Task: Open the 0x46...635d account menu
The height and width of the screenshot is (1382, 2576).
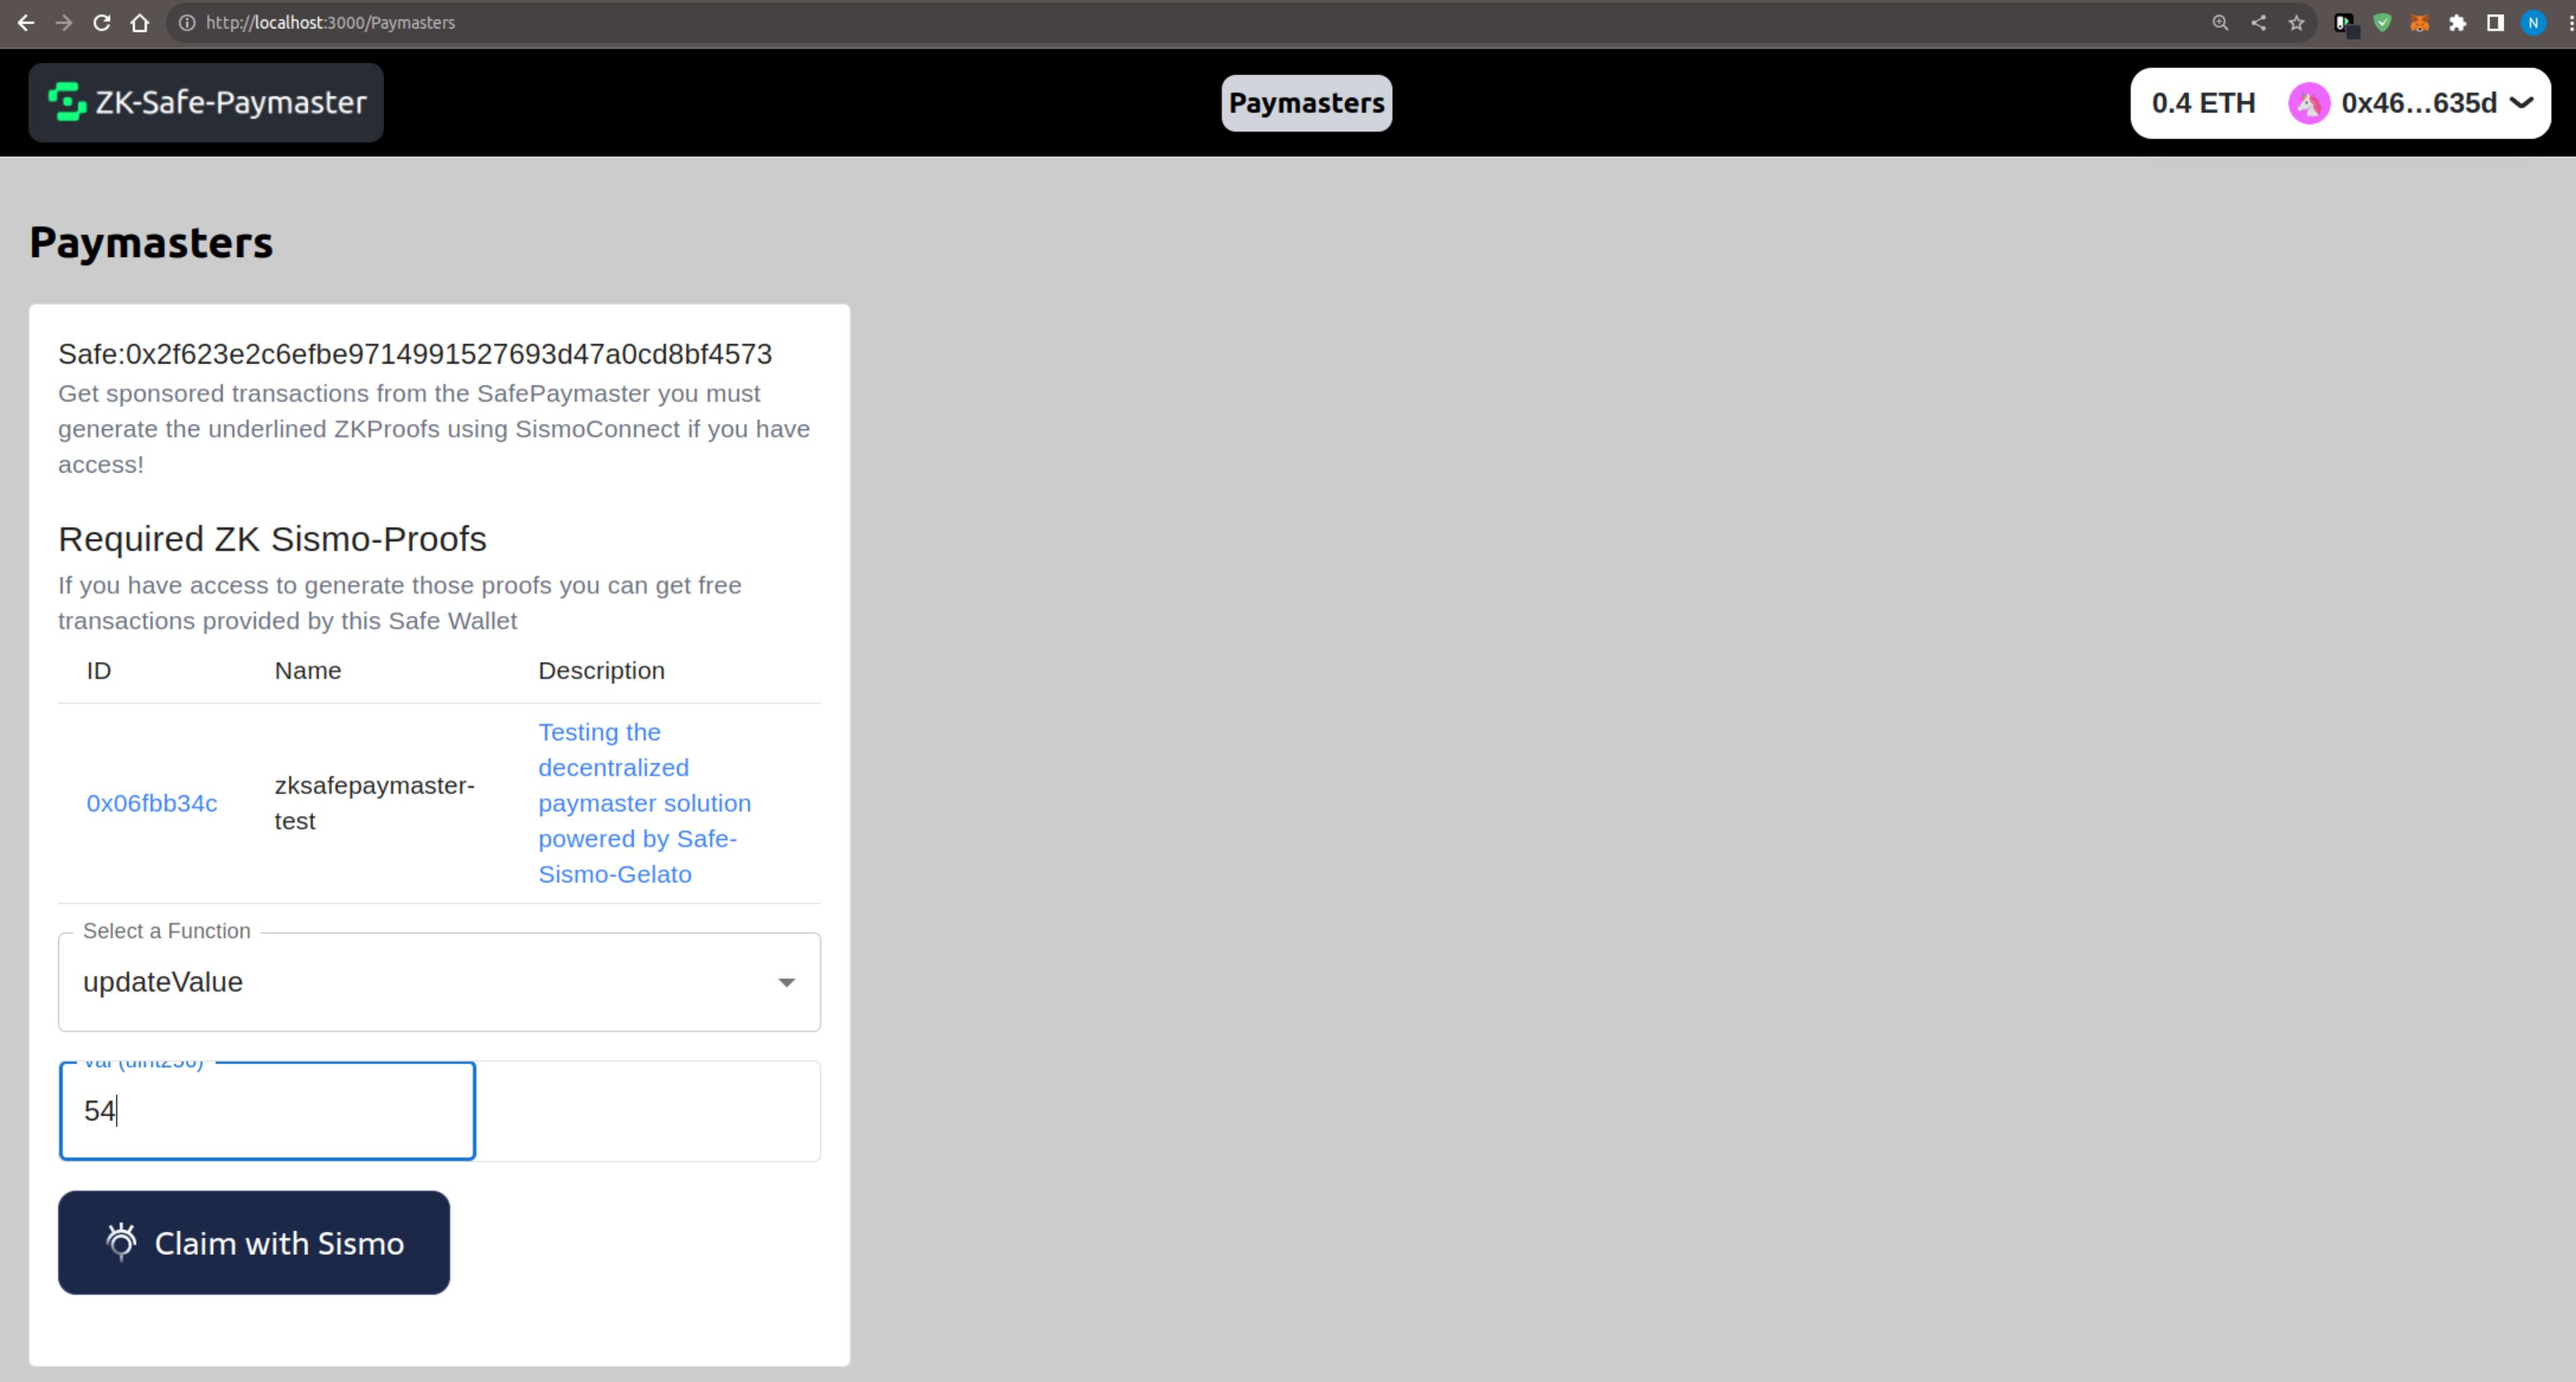Action: (x=2411, y=103)
